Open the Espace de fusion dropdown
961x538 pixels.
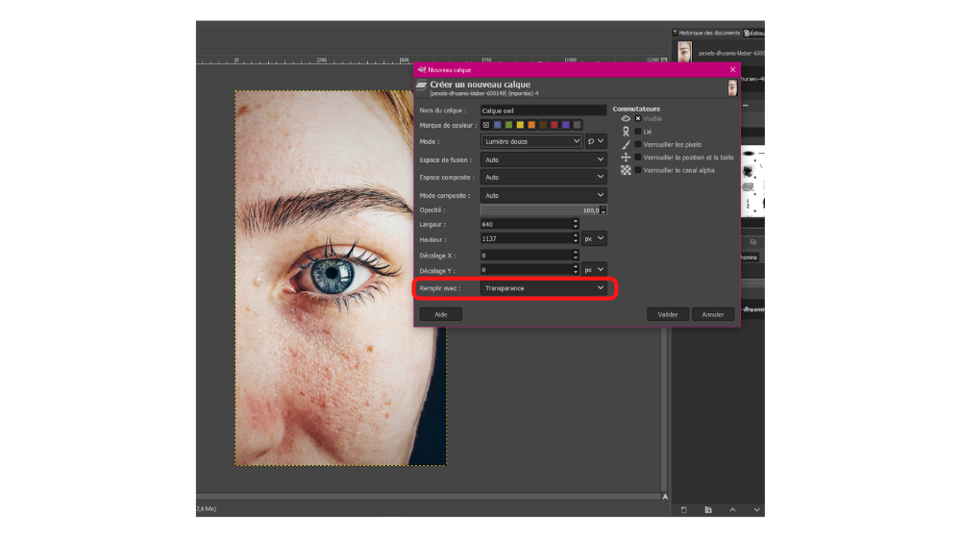coord(544,159)
